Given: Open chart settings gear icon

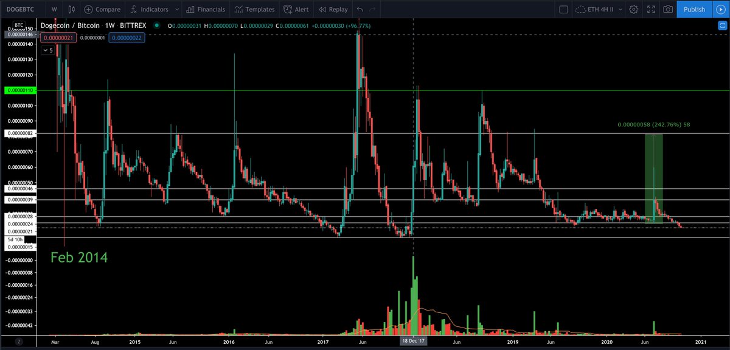Looking at the screenshot, I should coord(634,9).
